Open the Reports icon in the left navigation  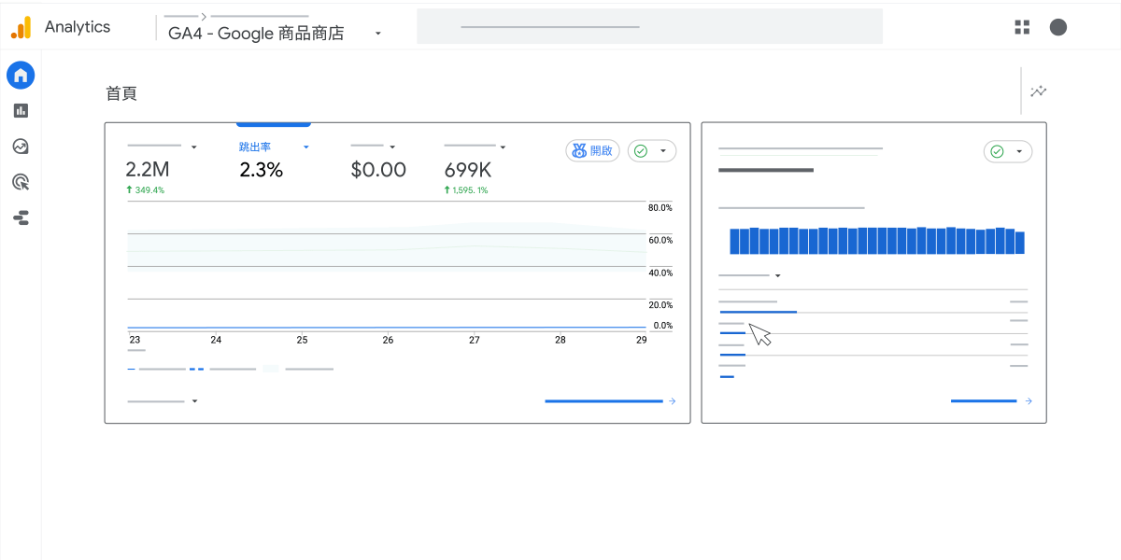(21, 110)
